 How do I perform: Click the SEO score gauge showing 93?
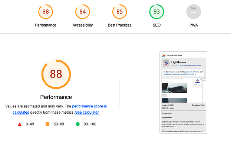156,12
